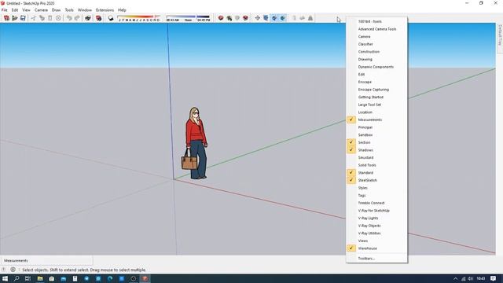Open the Extensions menu

105,10
